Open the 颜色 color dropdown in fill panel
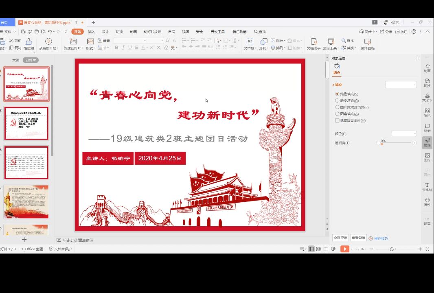434x293 pixels. point(404,133)
